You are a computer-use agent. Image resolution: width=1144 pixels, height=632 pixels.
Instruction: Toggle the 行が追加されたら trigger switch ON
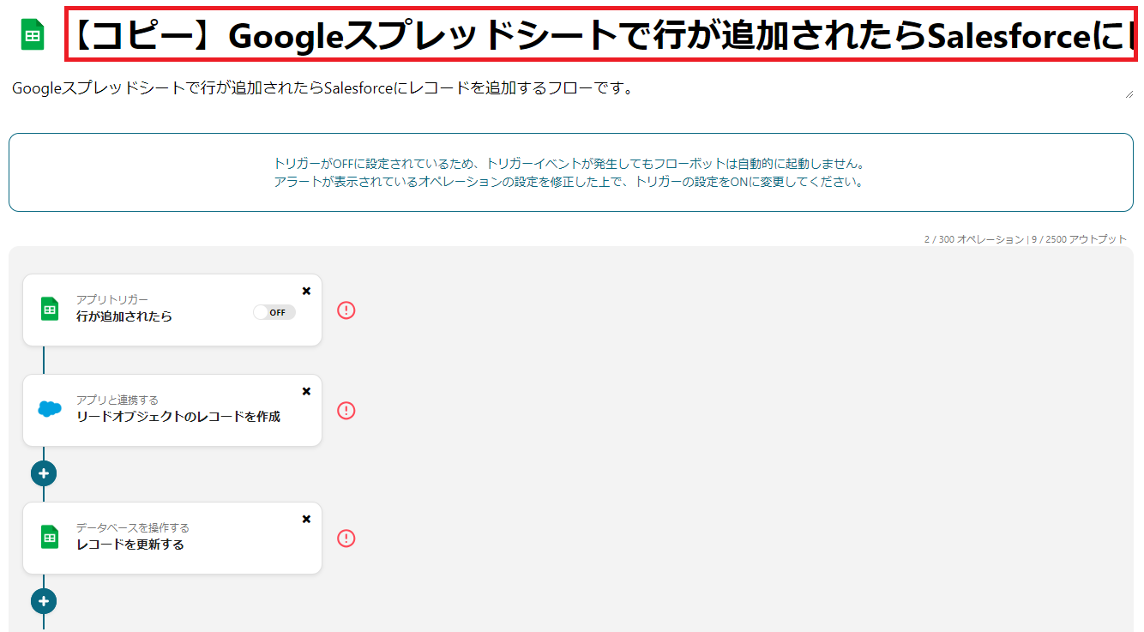(x=274, y=312)
